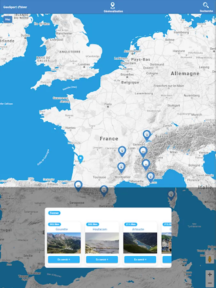Image resolution: width=216 pixels, height=288 pixels.
Task: Activate the Géolocalisation pin icon
Action: [x=113, y=5]
